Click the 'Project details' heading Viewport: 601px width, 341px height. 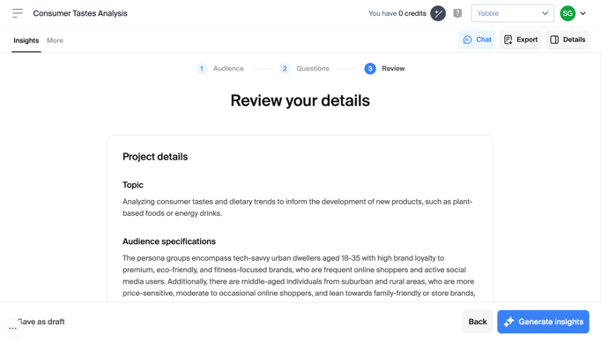coord(155,157)
